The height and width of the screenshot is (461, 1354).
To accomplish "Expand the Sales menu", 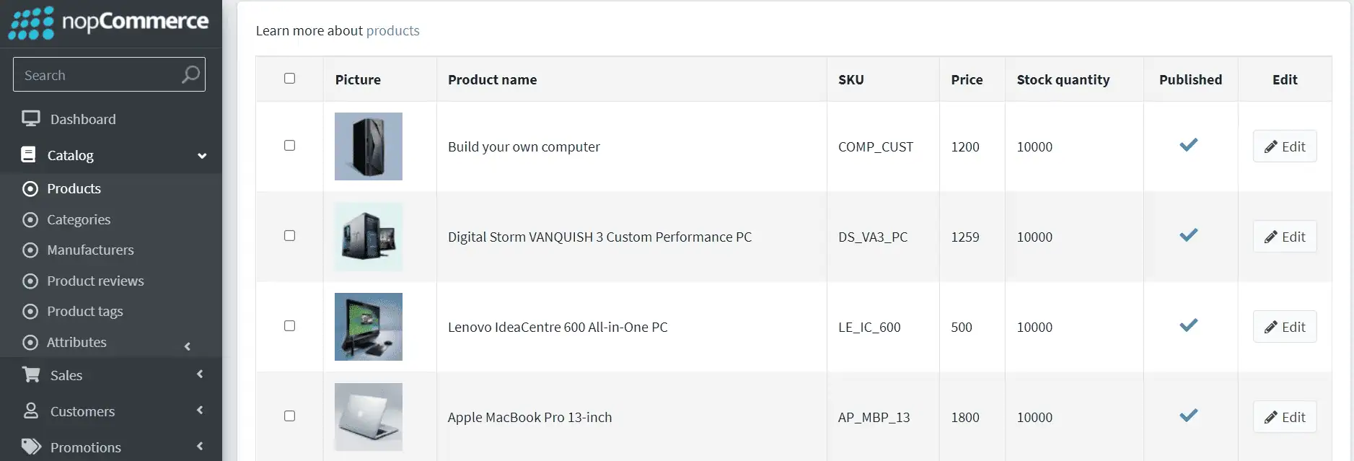I will click(x=200, y=374).
